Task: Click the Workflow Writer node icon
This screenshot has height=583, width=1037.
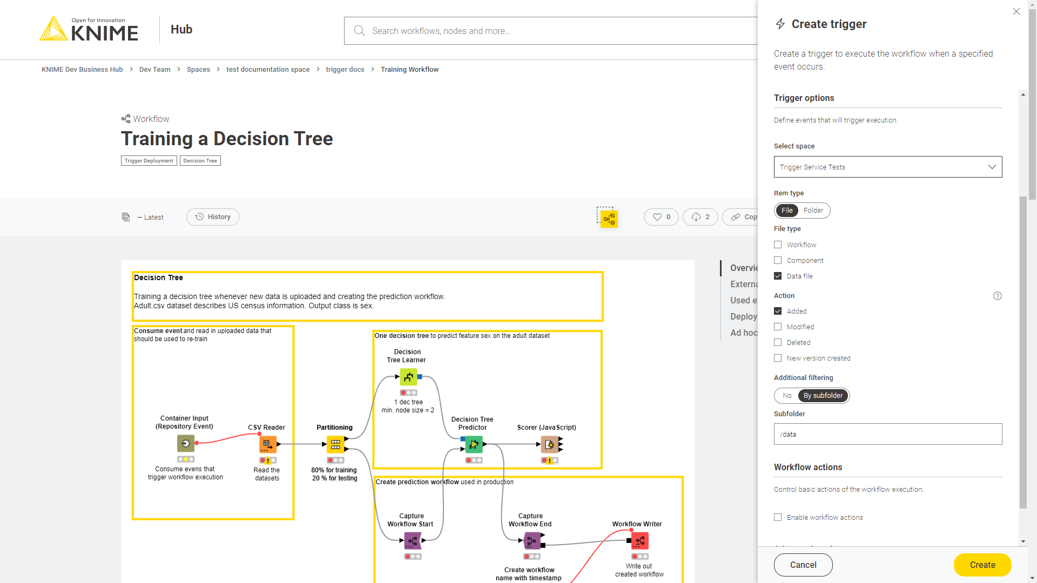Action: pyautogui.click(x=639, y=541)
